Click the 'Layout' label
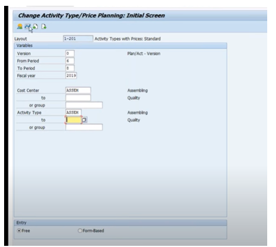Image resolution: width=276 pixels, height=247 pixels. point(21,39)
